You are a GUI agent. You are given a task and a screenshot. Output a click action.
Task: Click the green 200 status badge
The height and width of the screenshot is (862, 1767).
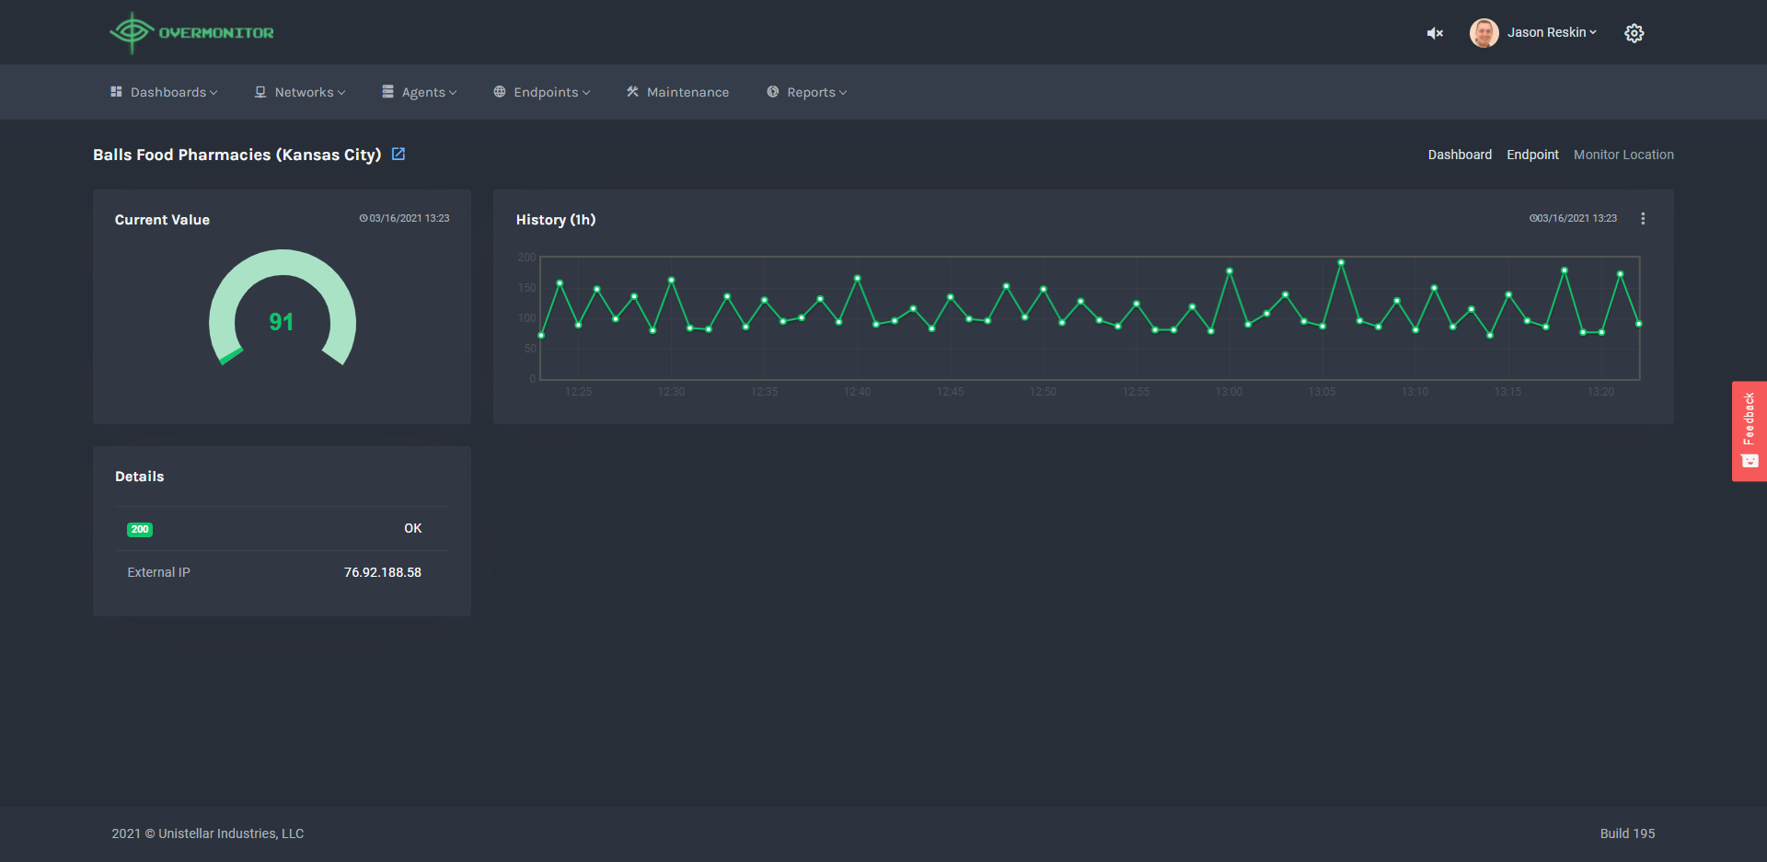pyautogui.click(x=140, y=529)
